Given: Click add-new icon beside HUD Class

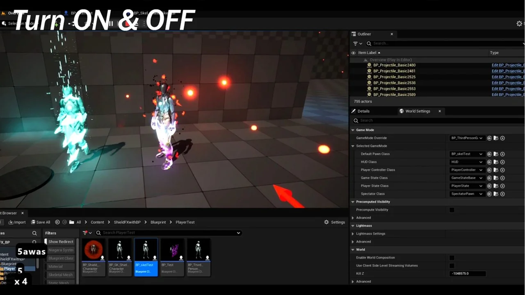Looking at the screenshot, I should click(x=502, y=162).
